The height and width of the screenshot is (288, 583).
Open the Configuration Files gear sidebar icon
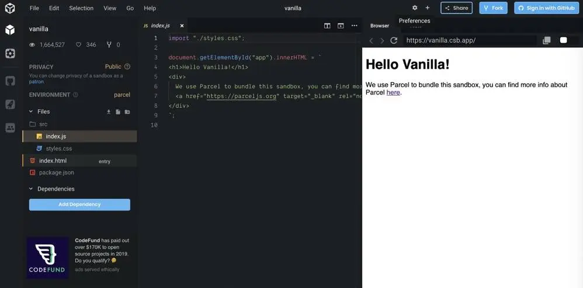[x=10, y=54]
